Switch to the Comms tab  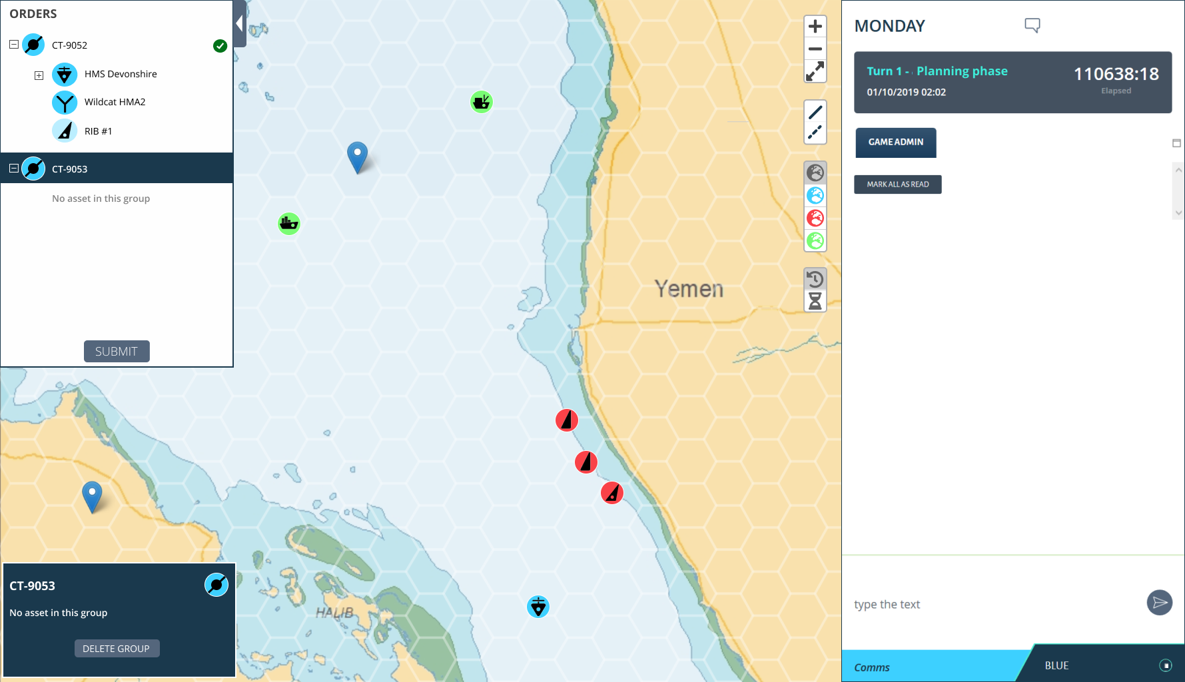click(x=933, y=667)
